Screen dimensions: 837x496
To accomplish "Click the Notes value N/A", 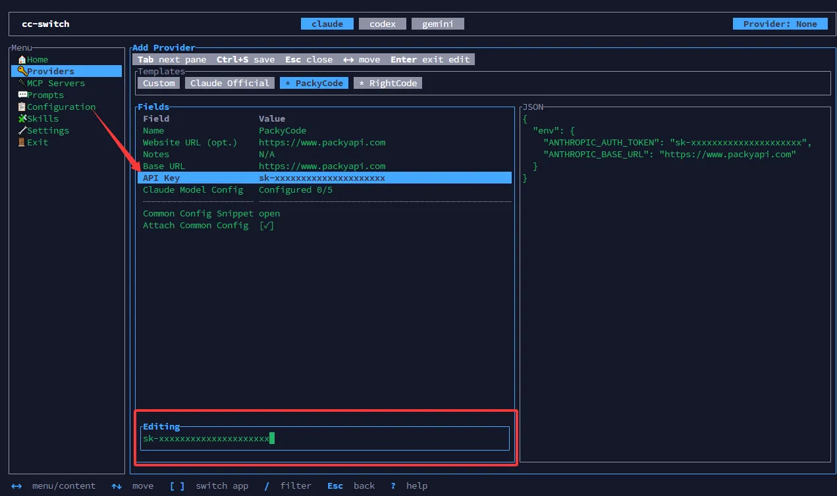I will 267,154.
